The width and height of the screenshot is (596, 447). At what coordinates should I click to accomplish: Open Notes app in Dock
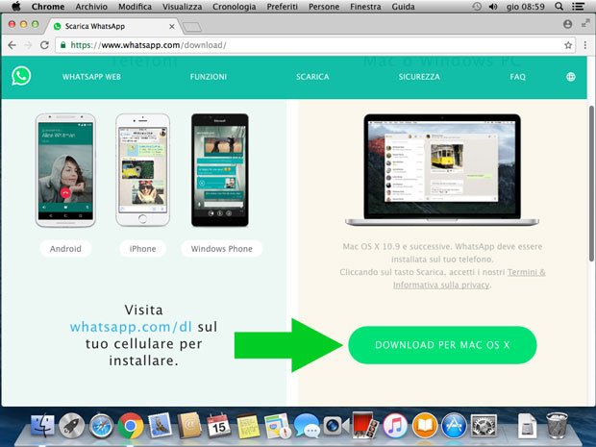coord(248,426)
